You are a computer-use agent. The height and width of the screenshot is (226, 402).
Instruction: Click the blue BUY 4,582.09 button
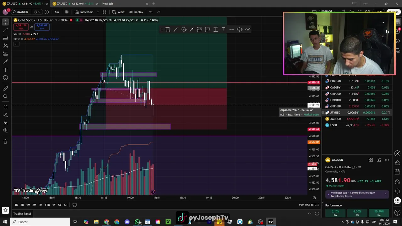(42, 27)
